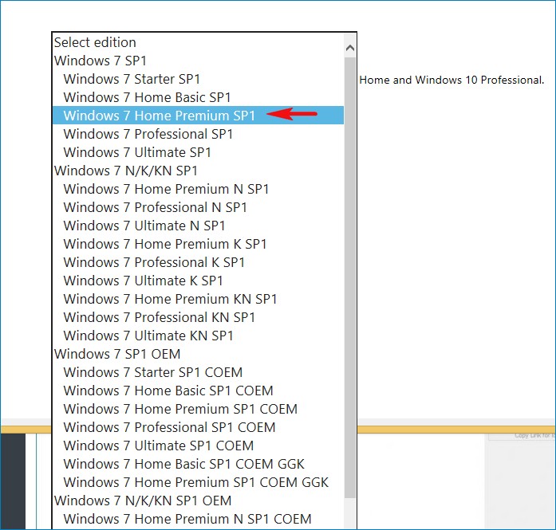
Task: Click the 'Windows 7 SP1 OEM' group header
Action: (198, 354)
